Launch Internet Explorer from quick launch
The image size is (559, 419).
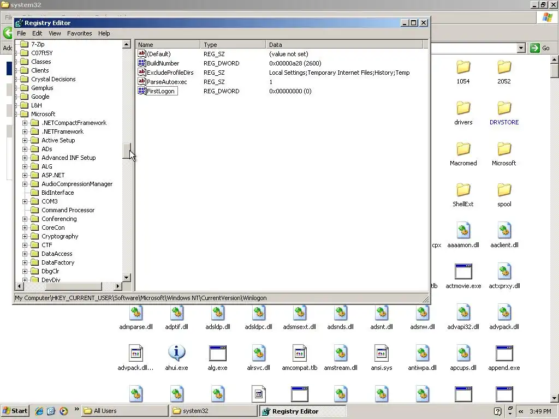click(39, 411)
